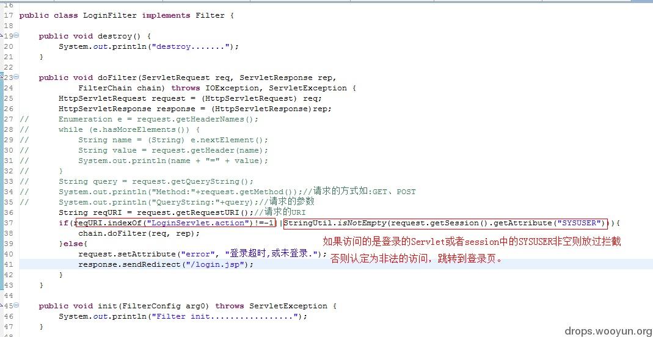The height and width of the screenshot is (337, 653).
Task: Click the "SYSUSER" string on line 37
Action: pos(579,223)
